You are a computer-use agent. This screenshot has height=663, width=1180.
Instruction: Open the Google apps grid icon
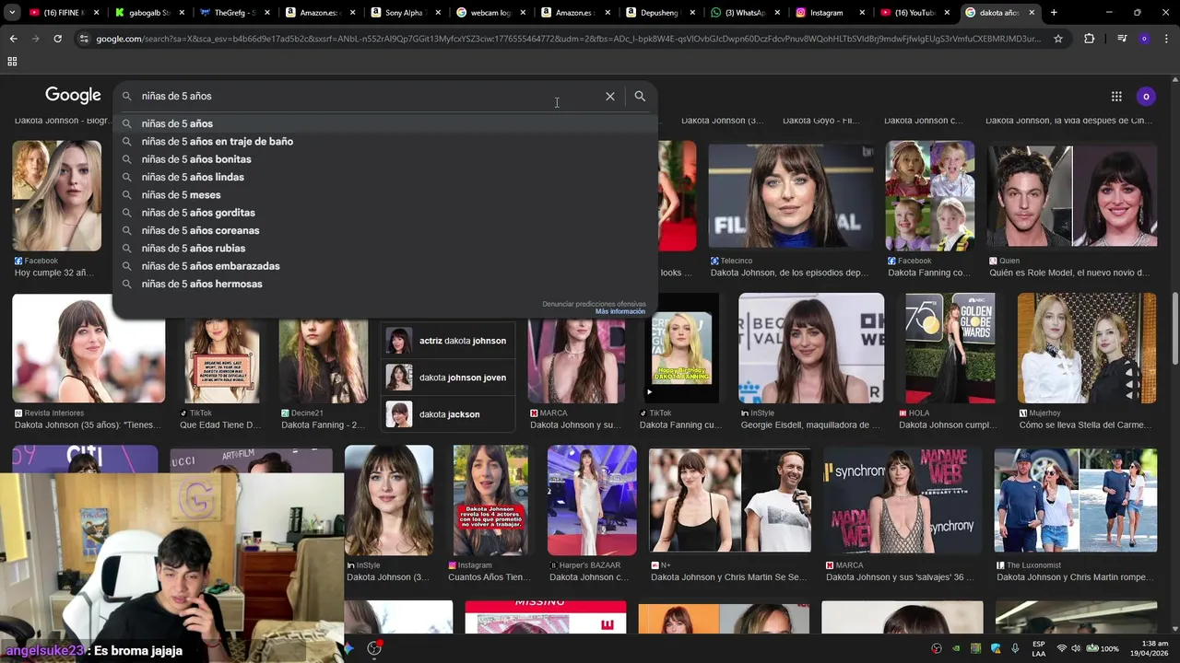[x=1116, y=96]
